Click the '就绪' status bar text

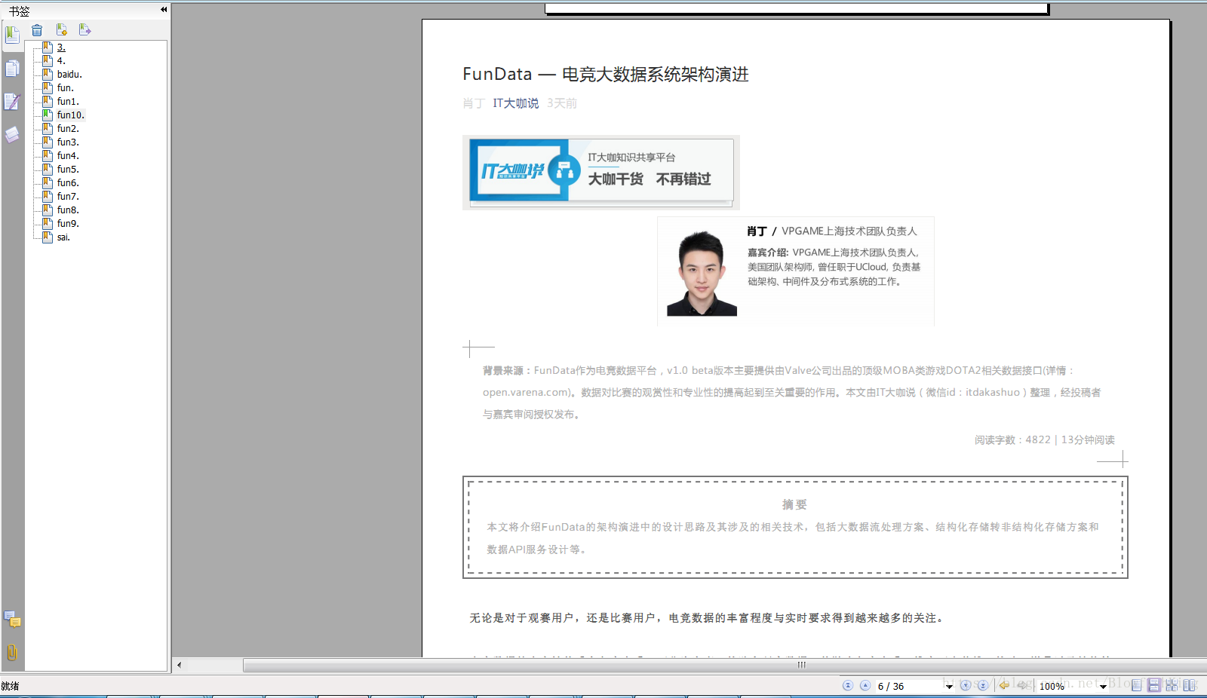(x=10, y=686)
